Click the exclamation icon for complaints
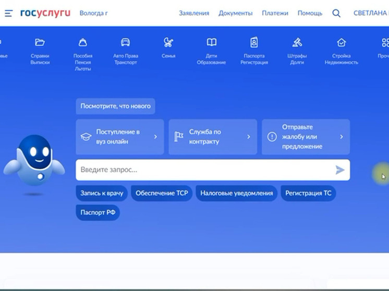The width and height of the screenshot is (389, 291). pos(272,137)
